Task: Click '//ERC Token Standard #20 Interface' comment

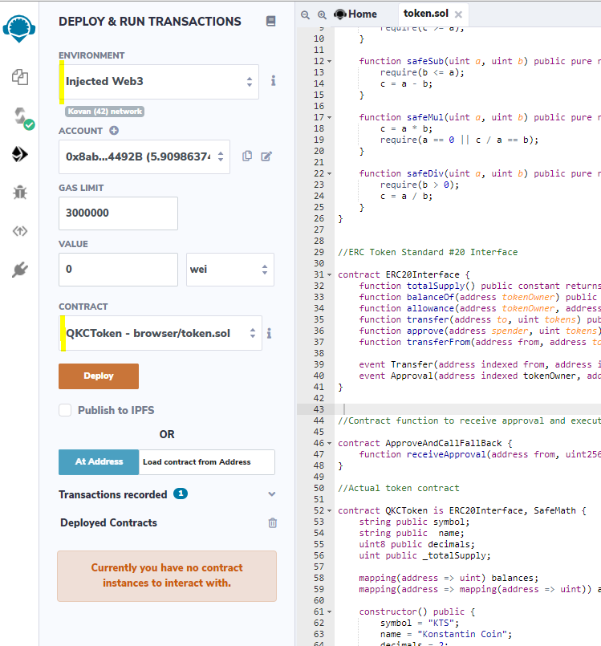Action: pos(428,252)
